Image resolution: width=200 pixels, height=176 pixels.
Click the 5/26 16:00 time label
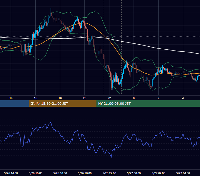pyautogui.click(x=36, y=173)
